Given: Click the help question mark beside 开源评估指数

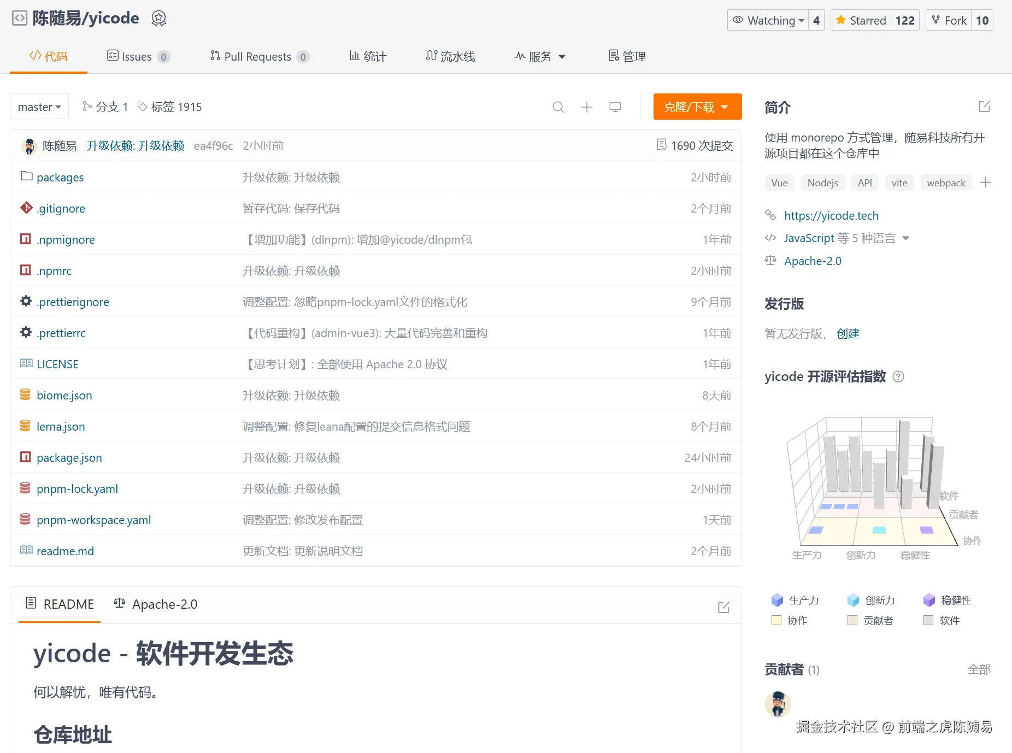Looking at the screenshot, I should pyautogui.click(x=899, y=376).
